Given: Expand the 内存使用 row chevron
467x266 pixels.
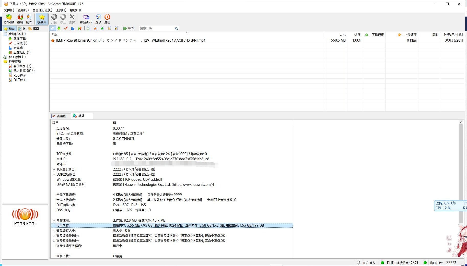Looking at the screenshot, I should (54, 221).
